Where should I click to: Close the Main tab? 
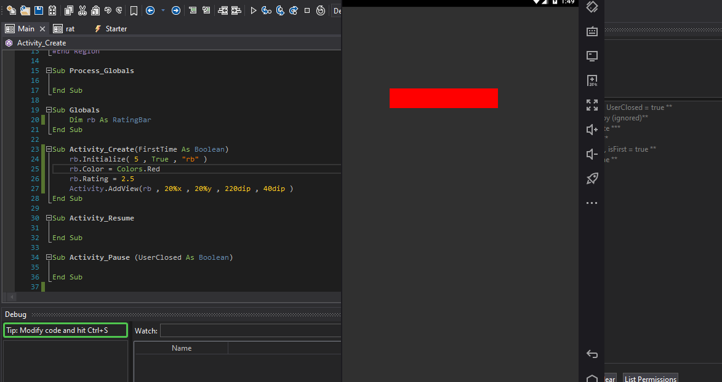coord(42,29)
